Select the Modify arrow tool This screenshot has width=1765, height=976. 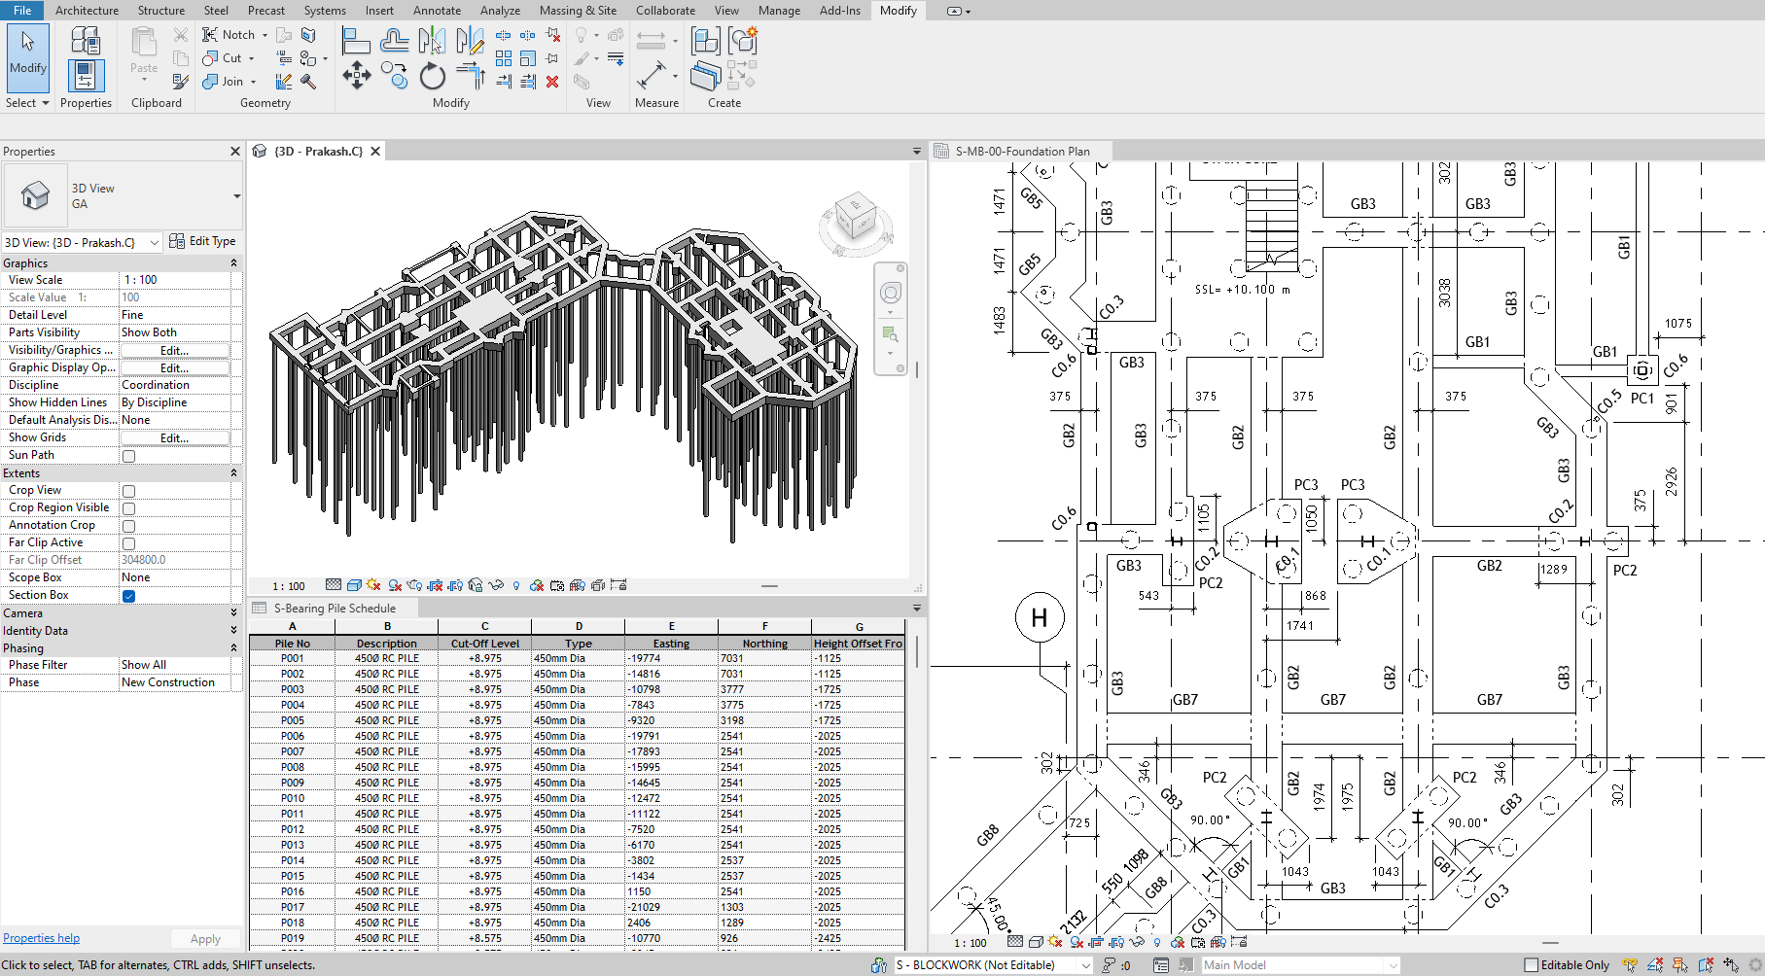pos(27,57)
